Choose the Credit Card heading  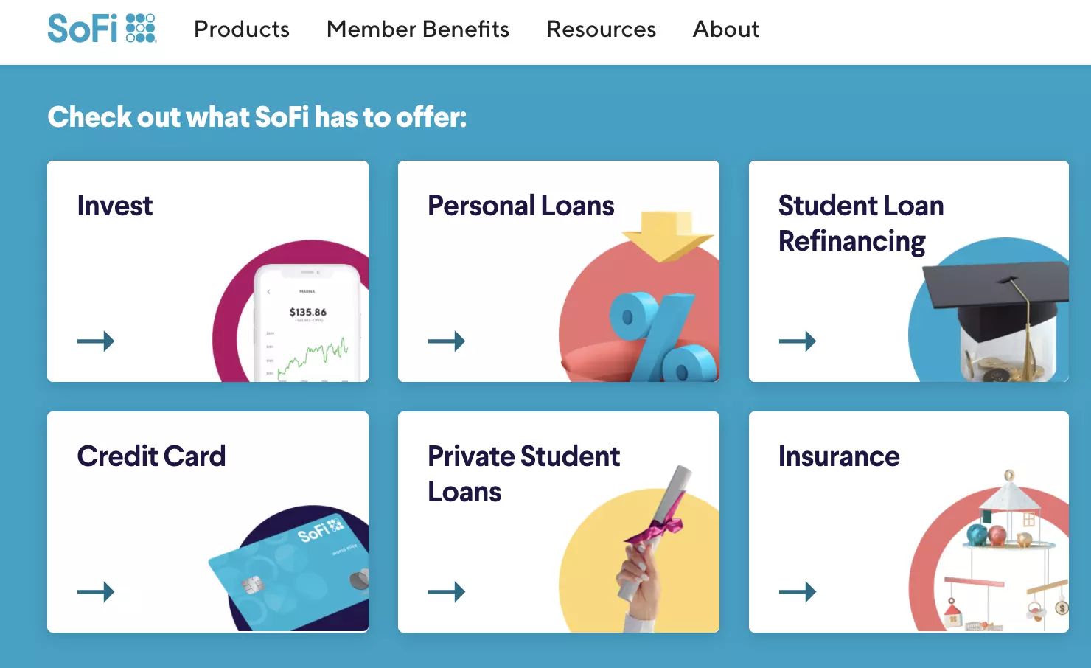[x=151, y=456]
